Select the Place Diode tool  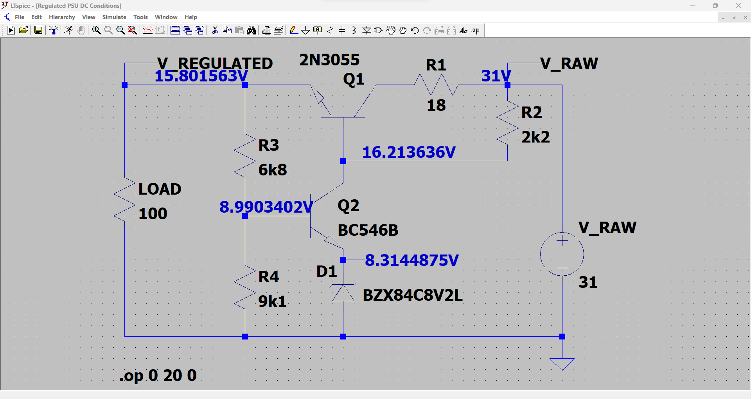pyautogui.click(x=367, y=30)
